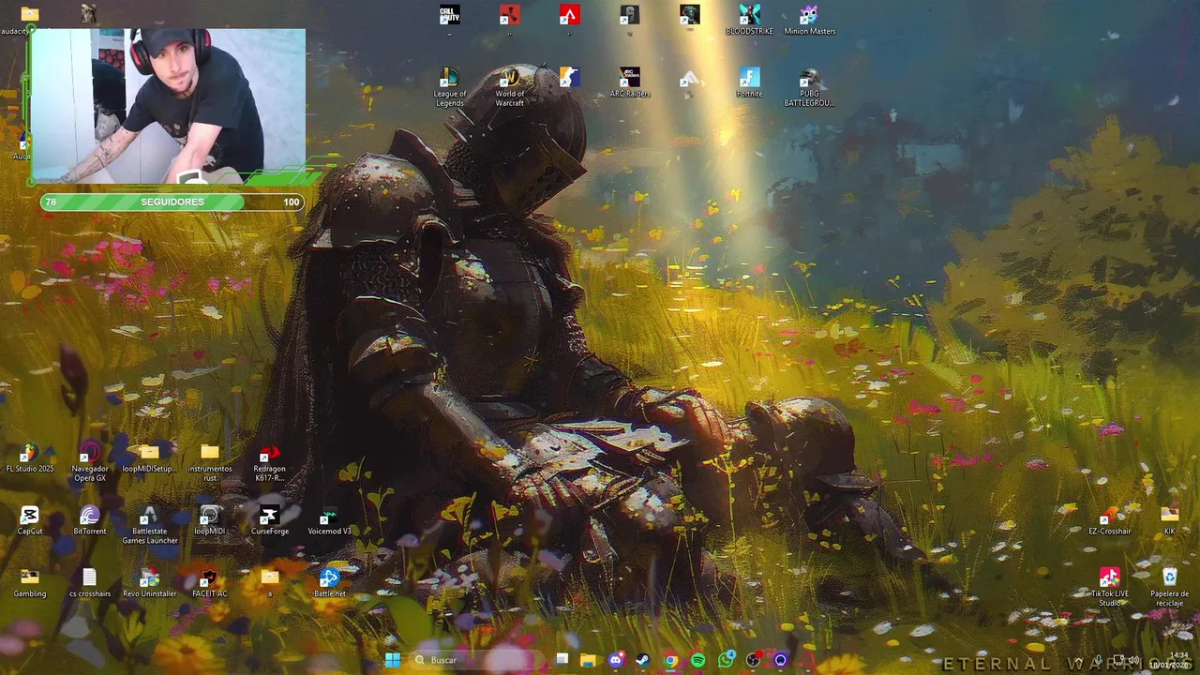Launch Battle.net from the desktop
The width and height of the screenshot is (1200, 675).
click(329, 583)
